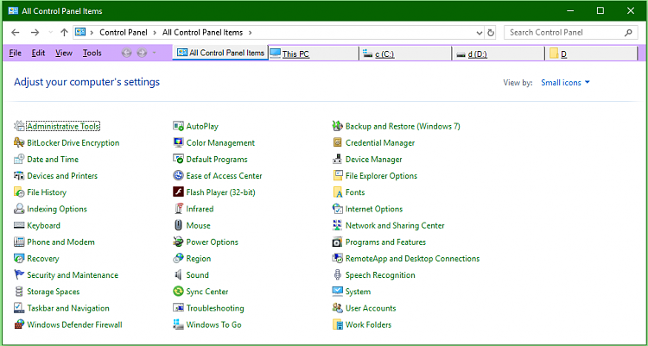This screenshot has height=346, width=648.
Task: Click the Sound speaker icon
Action: coord(178,275)
